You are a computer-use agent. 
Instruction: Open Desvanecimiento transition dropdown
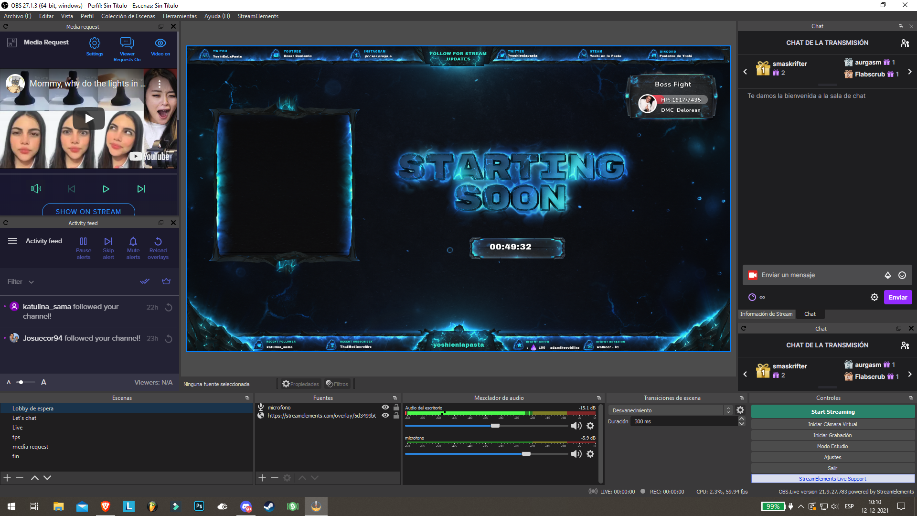[x=671, y=410]
